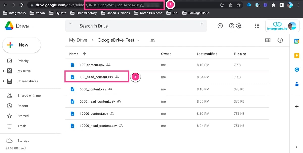The image size is (303, 153).
Task: Bookmark page with the star icon
Action: point(239,5)
